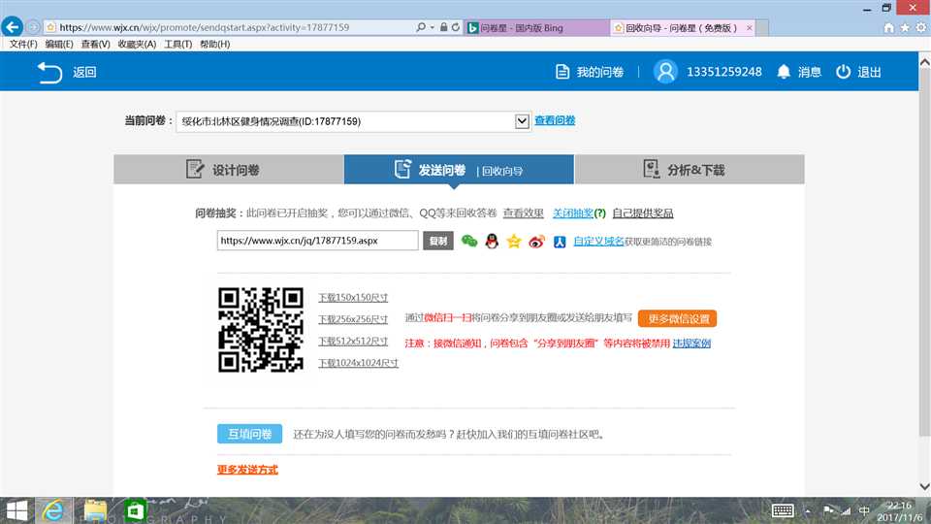This screenshot has width=931, height=524.
Task: Expand the 当前问卷 questionnaire dropdown
Action: (522, 121)
